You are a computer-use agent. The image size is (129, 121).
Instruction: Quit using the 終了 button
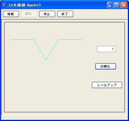click(x=65, y=14)
